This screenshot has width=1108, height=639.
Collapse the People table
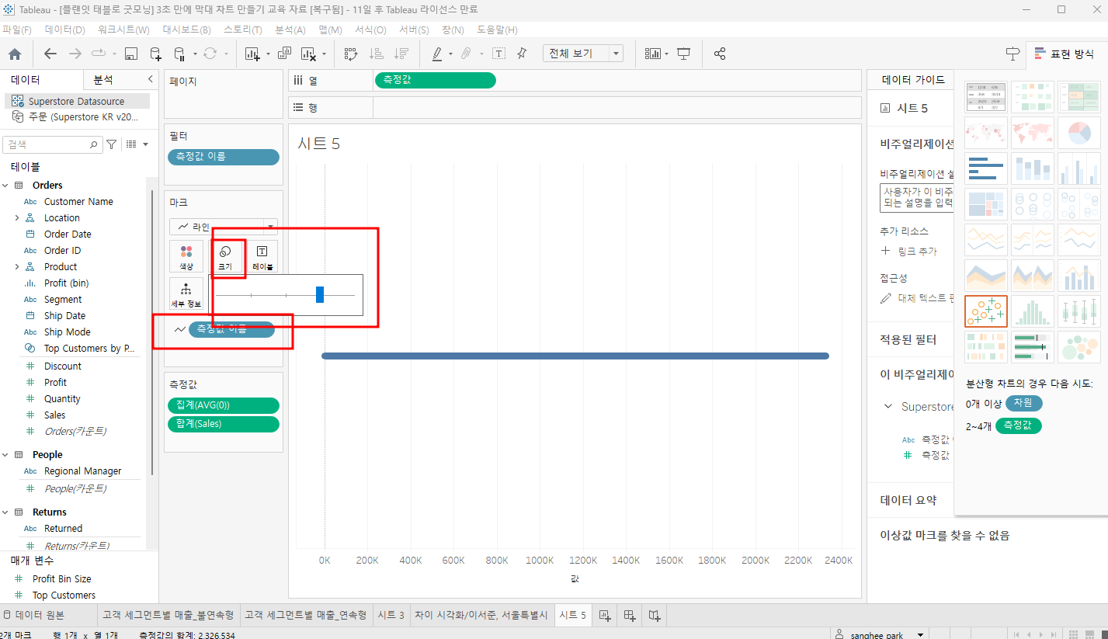point(5,455)
